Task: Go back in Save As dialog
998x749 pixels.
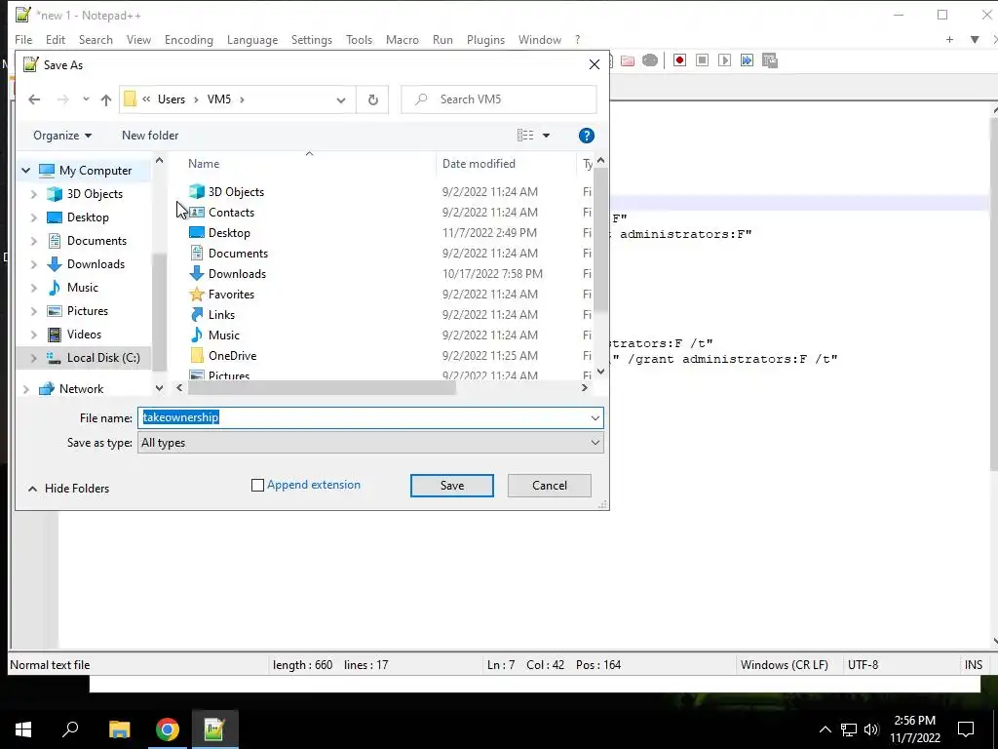Action: 34,99
